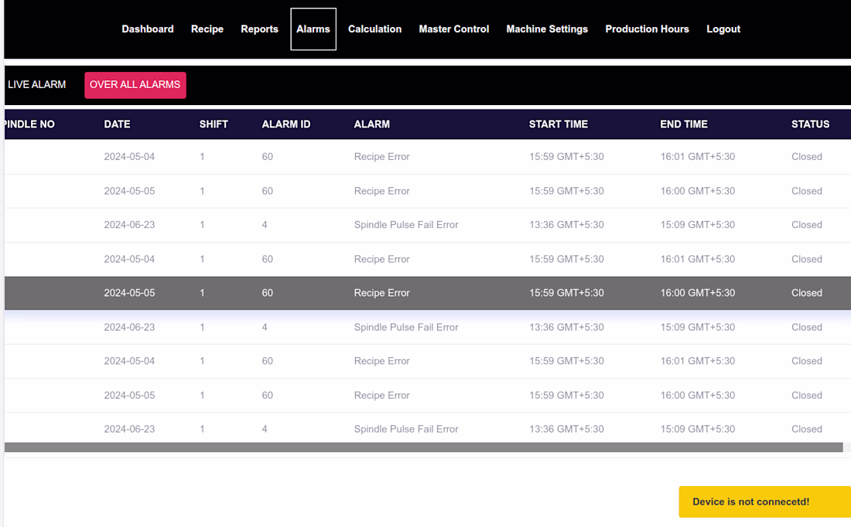The image size is (851, 527).
Task: Click the partially visible SPINDLE NO header
Action: coord(29,124)
